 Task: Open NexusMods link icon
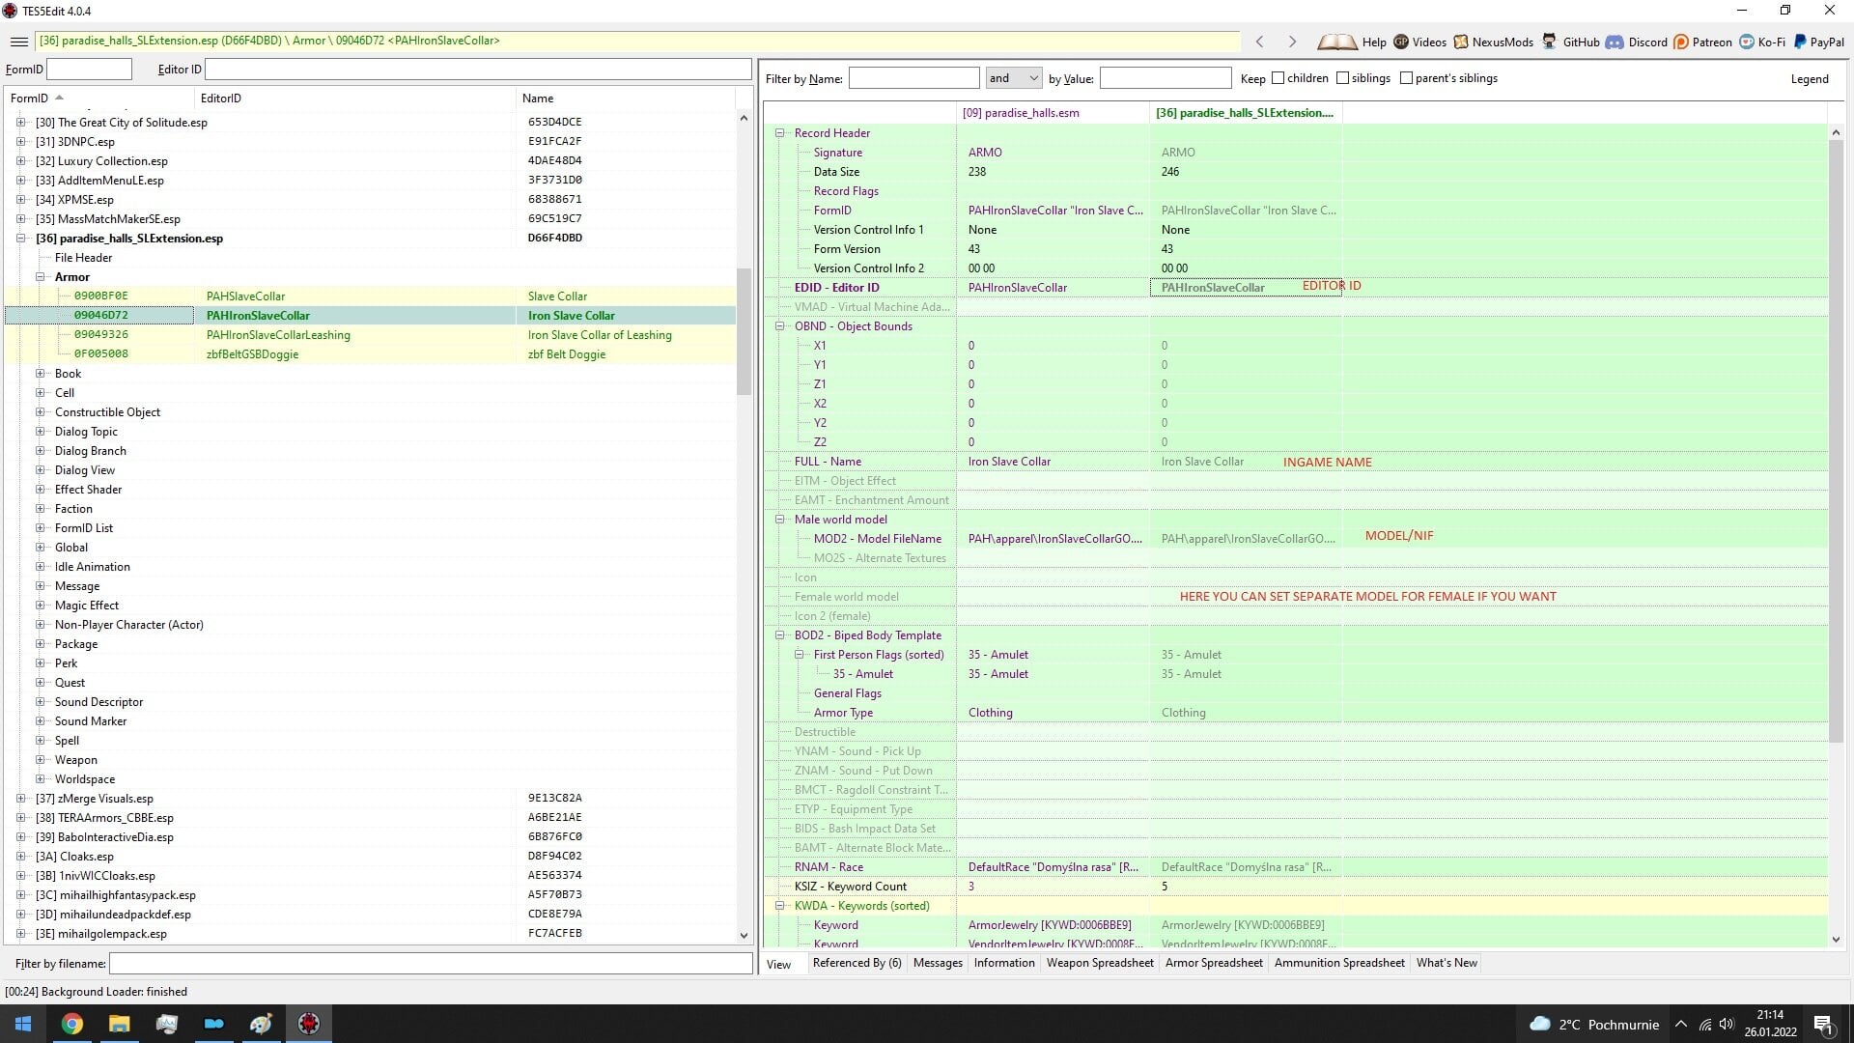(1461, 42)
